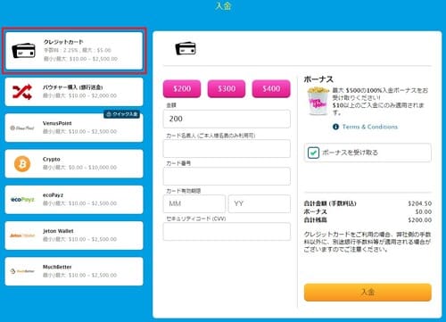Toggle the bonus acceptance checkbox
Image resolution: width=446 pixels, height=322 pixels.
point(313,153)
